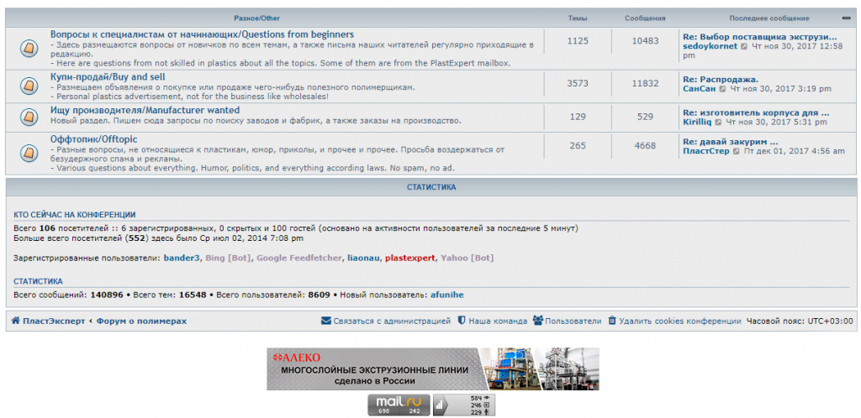This screenshot has width=861, height=418.
Task: Open the Алеко extrusion lines banner
Action: pyautogui.click(x=433, y=369)
